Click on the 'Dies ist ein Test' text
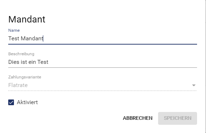206x133 pixels. (x=28, y=62)
